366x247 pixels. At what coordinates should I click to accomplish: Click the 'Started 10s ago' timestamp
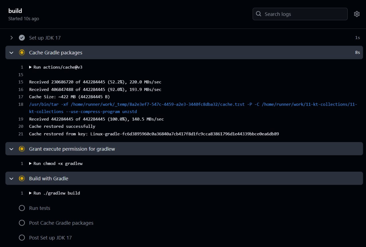coord(24,19)
